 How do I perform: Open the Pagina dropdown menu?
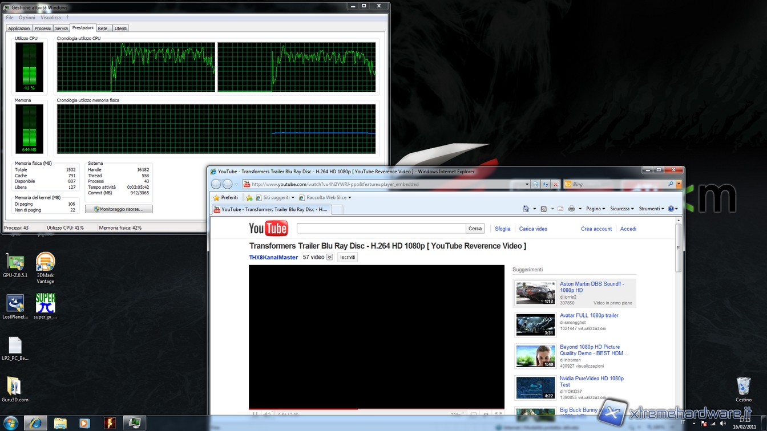click(596, 209)
